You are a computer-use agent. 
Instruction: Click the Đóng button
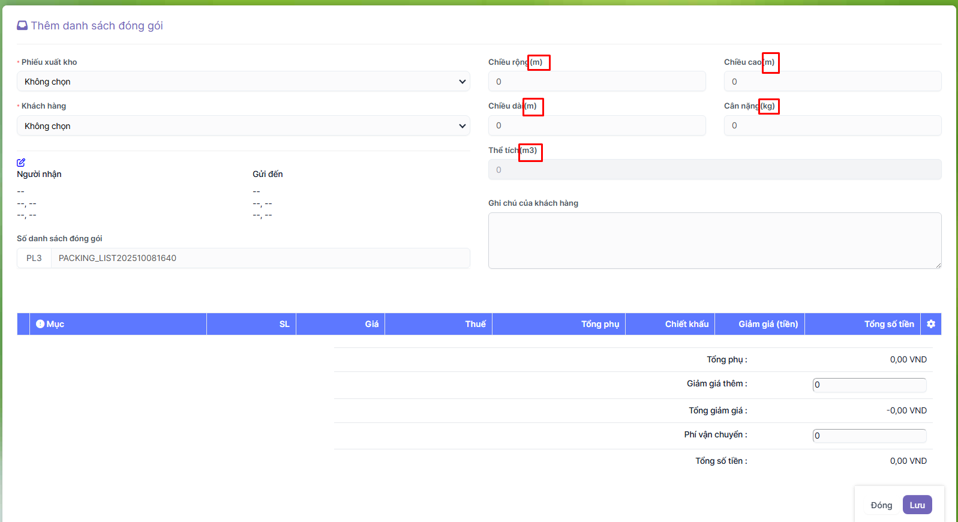(881, 505)
